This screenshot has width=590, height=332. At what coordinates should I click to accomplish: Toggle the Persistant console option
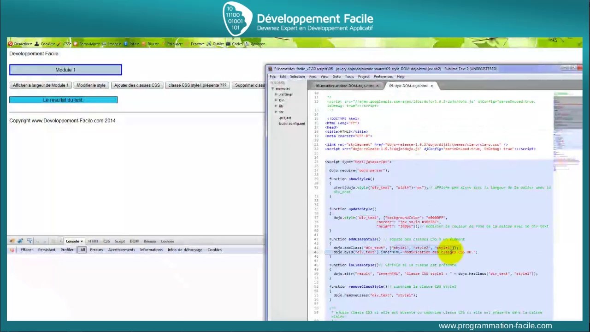(x=47, y=250)
